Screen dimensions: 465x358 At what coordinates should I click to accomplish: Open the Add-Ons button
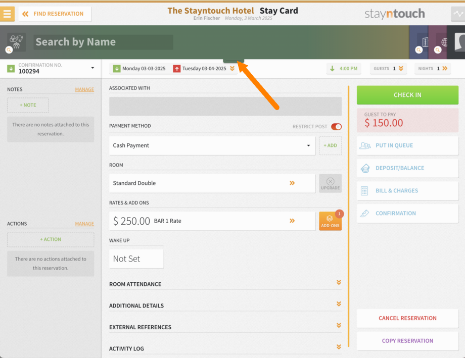tap(331, 221)
